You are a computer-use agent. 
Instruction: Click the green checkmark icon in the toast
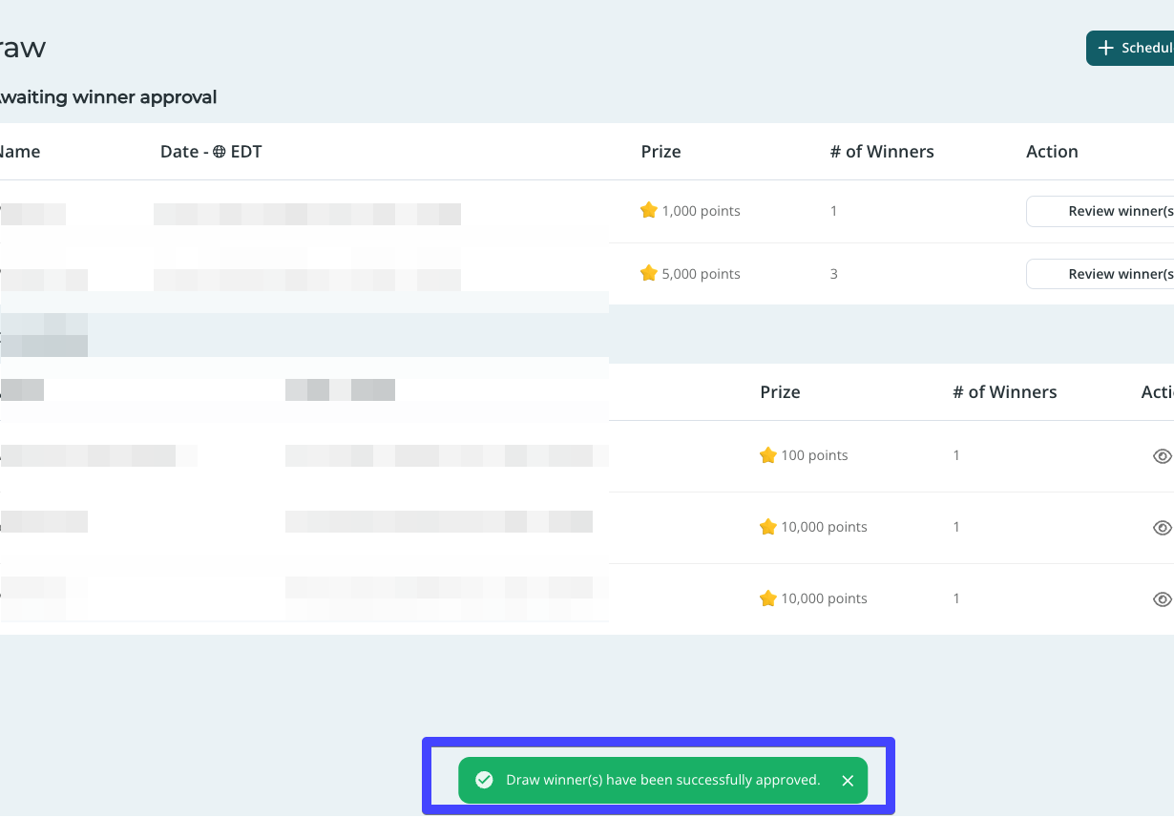484,780
